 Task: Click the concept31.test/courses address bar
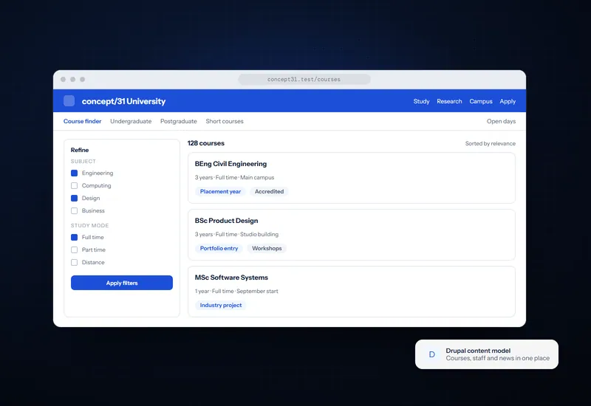[304, 80]
